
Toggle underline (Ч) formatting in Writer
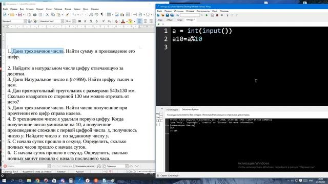pos(91,21)
